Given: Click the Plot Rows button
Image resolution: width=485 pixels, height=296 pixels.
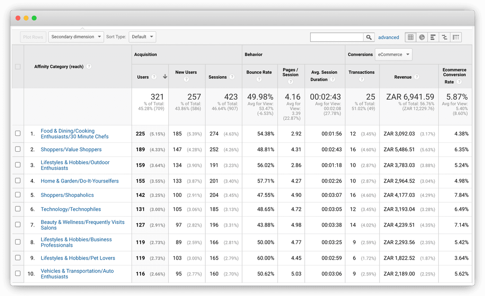Looking at the screenshot, I should click(33, 37).
